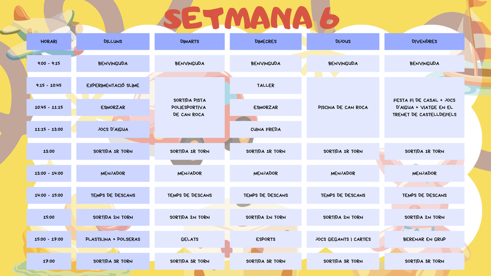Select the HORARI header cell

[48, 41]
